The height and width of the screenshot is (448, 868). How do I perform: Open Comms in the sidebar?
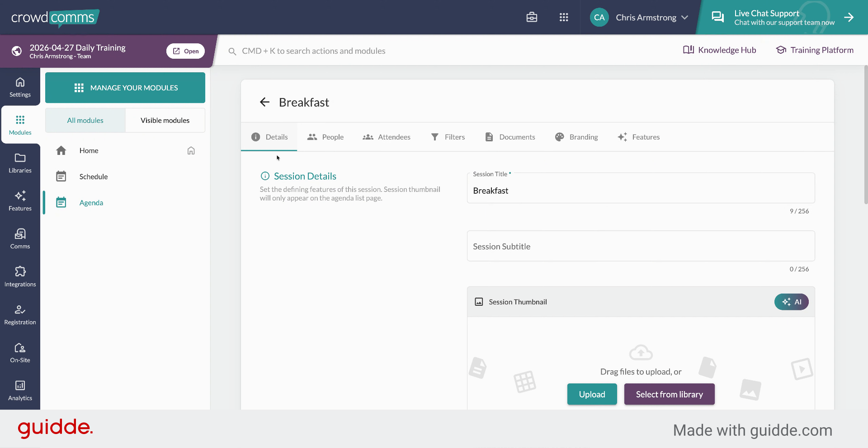[20, 239]
